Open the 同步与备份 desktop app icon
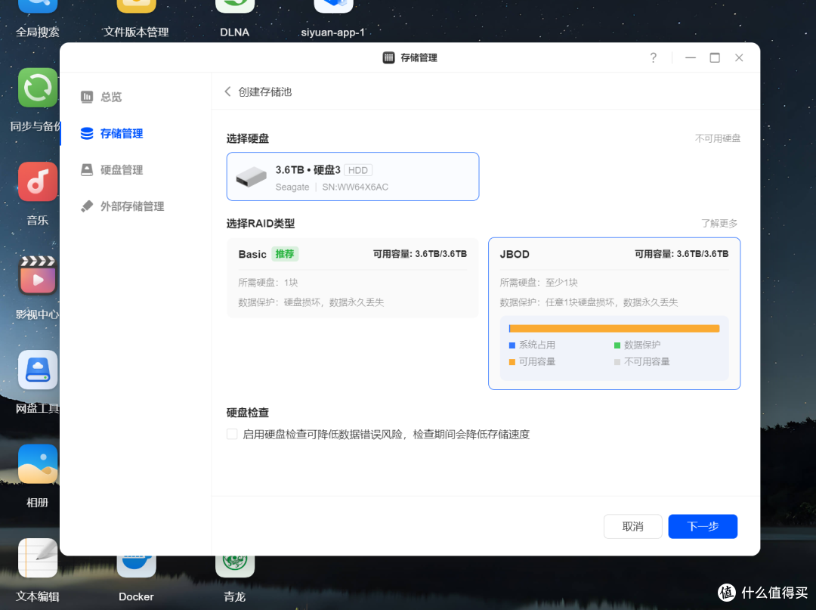Viewport: 816px width, 610px height. (38, 88)
